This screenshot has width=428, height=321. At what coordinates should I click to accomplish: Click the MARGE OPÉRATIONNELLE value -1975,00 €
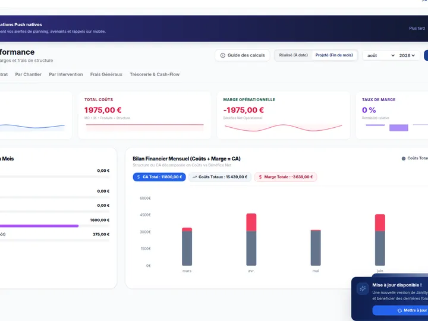[x=244, y=110]
